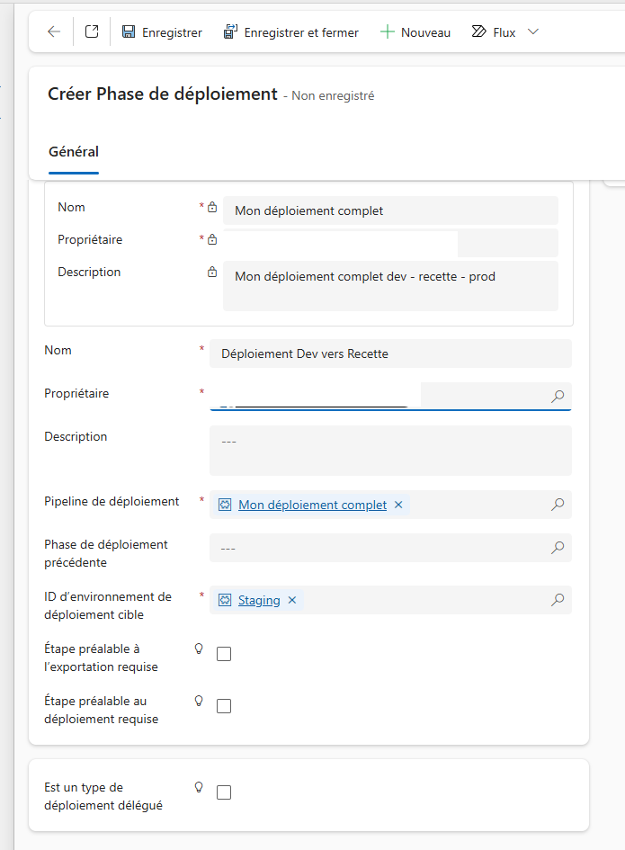Click Enregistrer et fermer button

tap(290, 32)
